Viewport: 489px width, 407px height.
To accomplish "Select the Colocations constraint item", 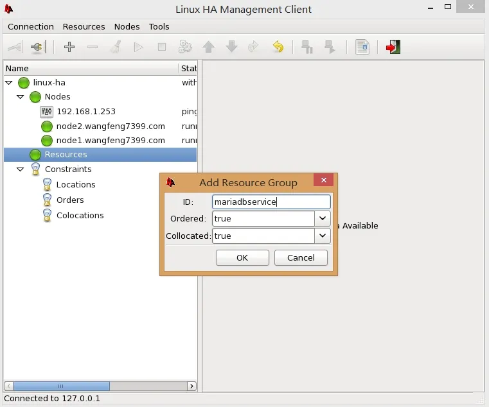I will (x=80, y=216).
